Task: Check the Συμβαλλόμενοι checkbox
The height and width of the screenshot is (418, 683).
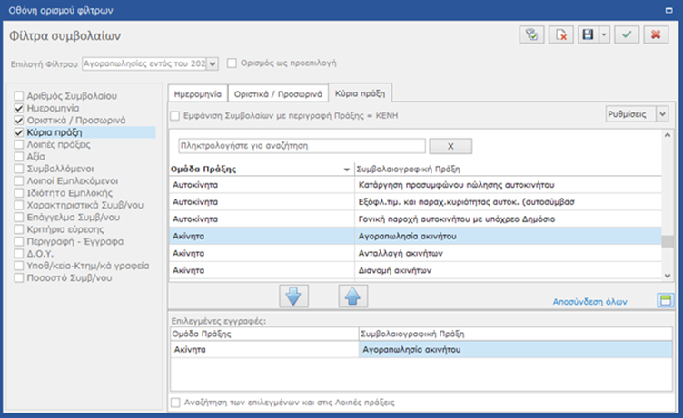Action: [19, 169]
